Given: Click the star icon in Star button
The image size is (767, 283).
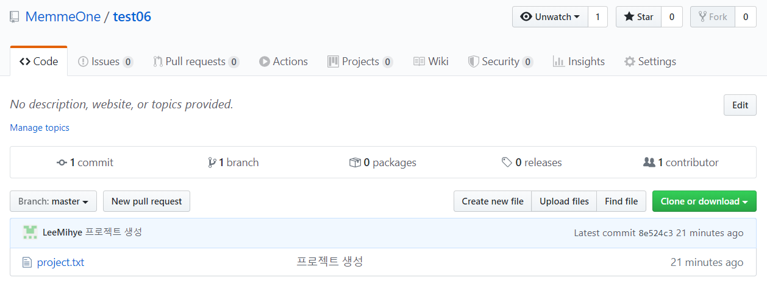Looking at the screenshot, I should (x=629, y=17).
